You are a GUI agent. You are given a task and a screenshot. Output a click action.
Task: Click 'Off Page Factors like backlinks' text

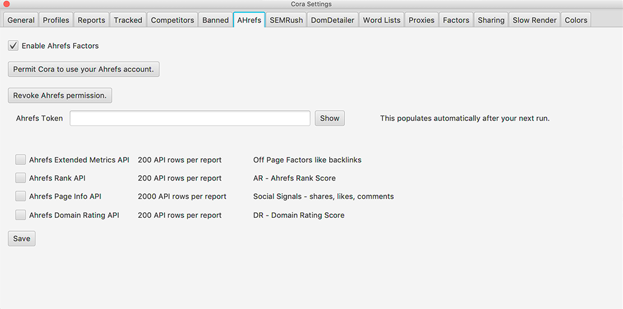tap(307, 160)
